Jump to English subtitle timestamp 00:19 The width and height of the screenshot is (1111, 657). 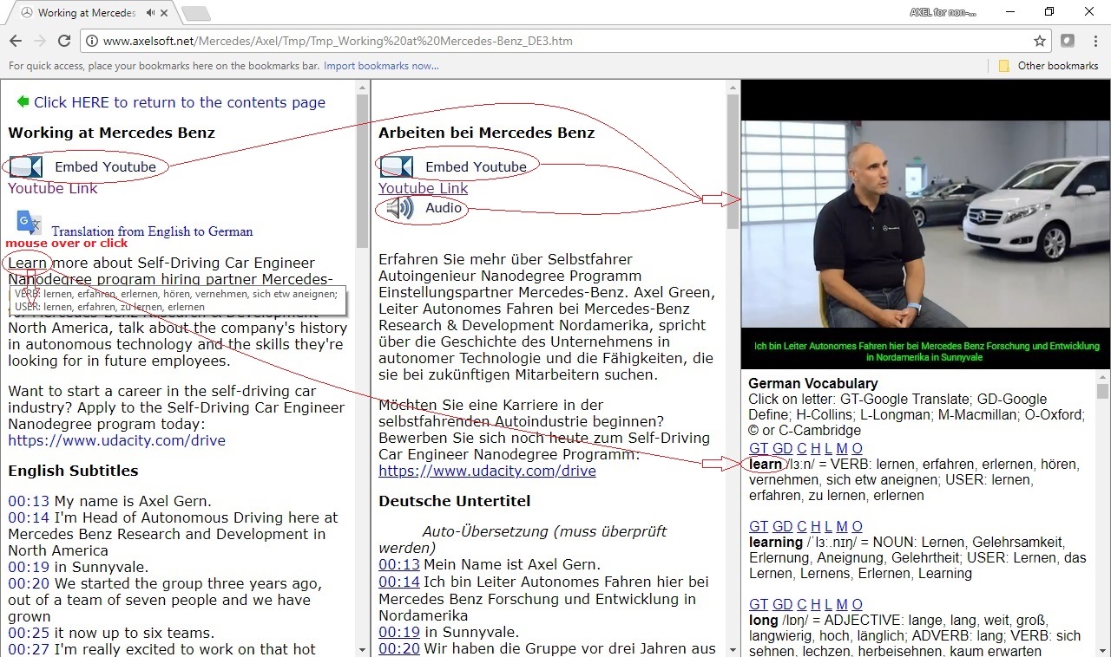(30, 567)
